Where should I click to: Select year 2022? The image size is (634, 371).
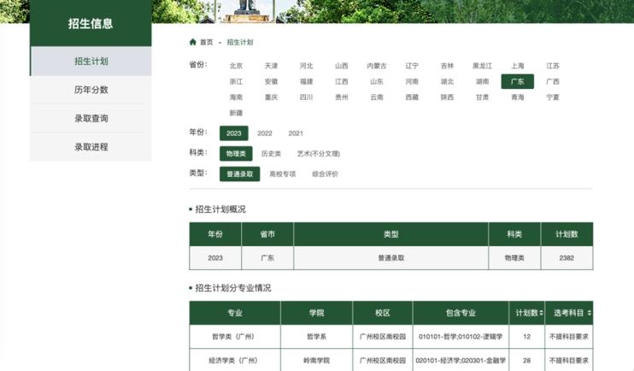(265, 133)
